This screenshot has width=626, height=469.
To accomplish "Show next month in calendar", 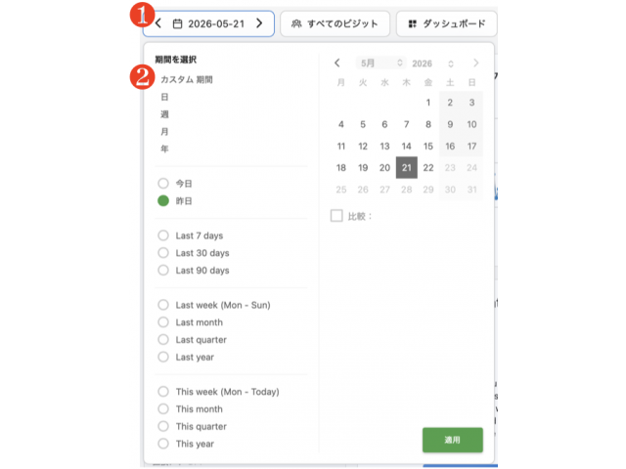I will point(475,63).
